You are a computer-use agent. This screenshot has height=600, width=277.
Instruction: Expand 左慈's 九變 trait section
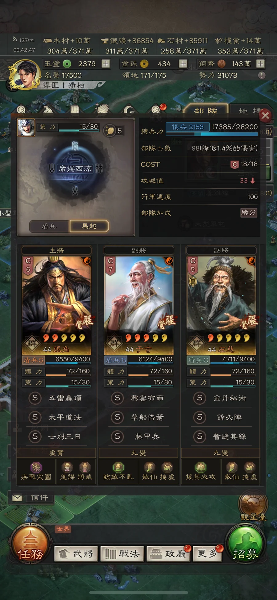(221, 453)
